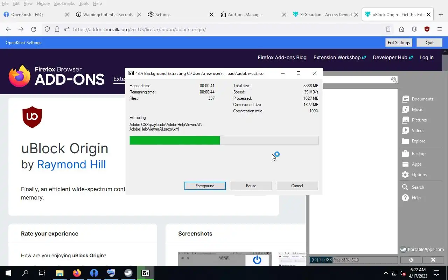Click the muted volume tray icon
The width and height of the screenshot is (448, 280).
point(402,273)
